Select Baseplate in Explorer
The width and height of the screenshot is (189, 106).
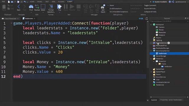pyautogui.click(x=162, y=32)
